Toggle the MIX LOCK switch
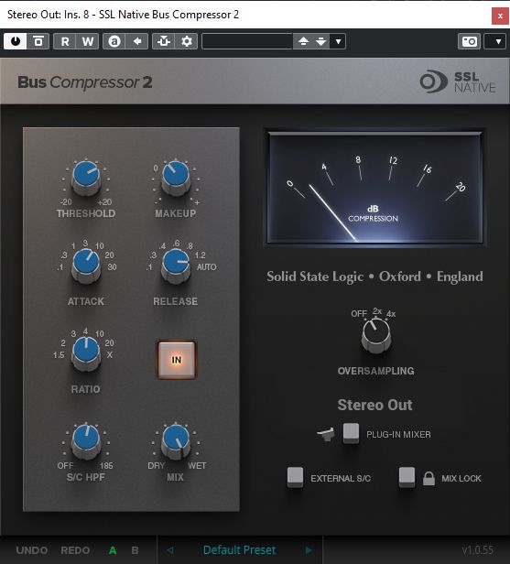 [x=407, y=477]
